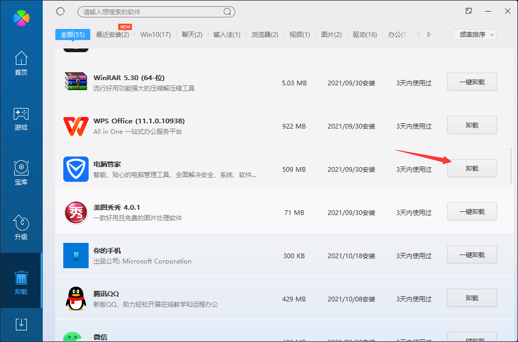Click the 5.03 MB size value

[x=294, y=83]
